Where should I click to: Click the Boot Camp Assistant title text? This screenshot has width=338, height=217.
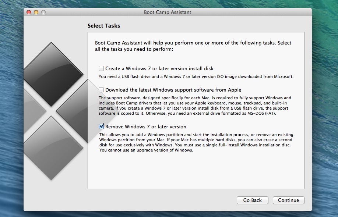[168, 12]
